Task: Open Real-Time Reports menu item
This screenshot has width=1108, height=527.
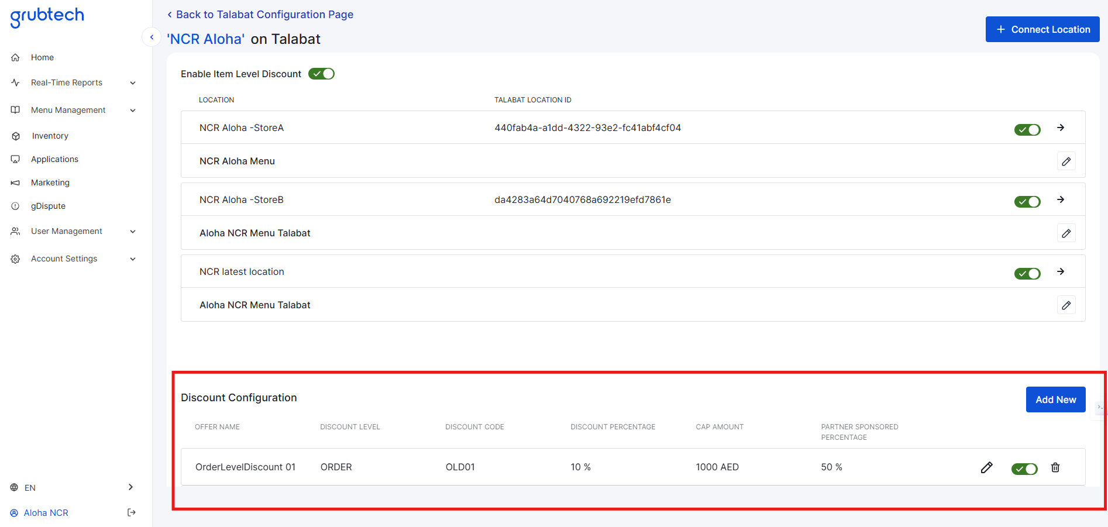Action: point(67,82)
